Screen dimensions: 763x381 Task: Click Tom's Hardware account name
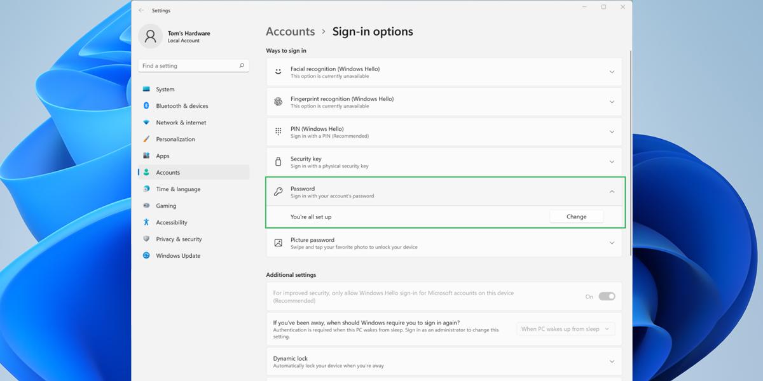coord(189,34)
